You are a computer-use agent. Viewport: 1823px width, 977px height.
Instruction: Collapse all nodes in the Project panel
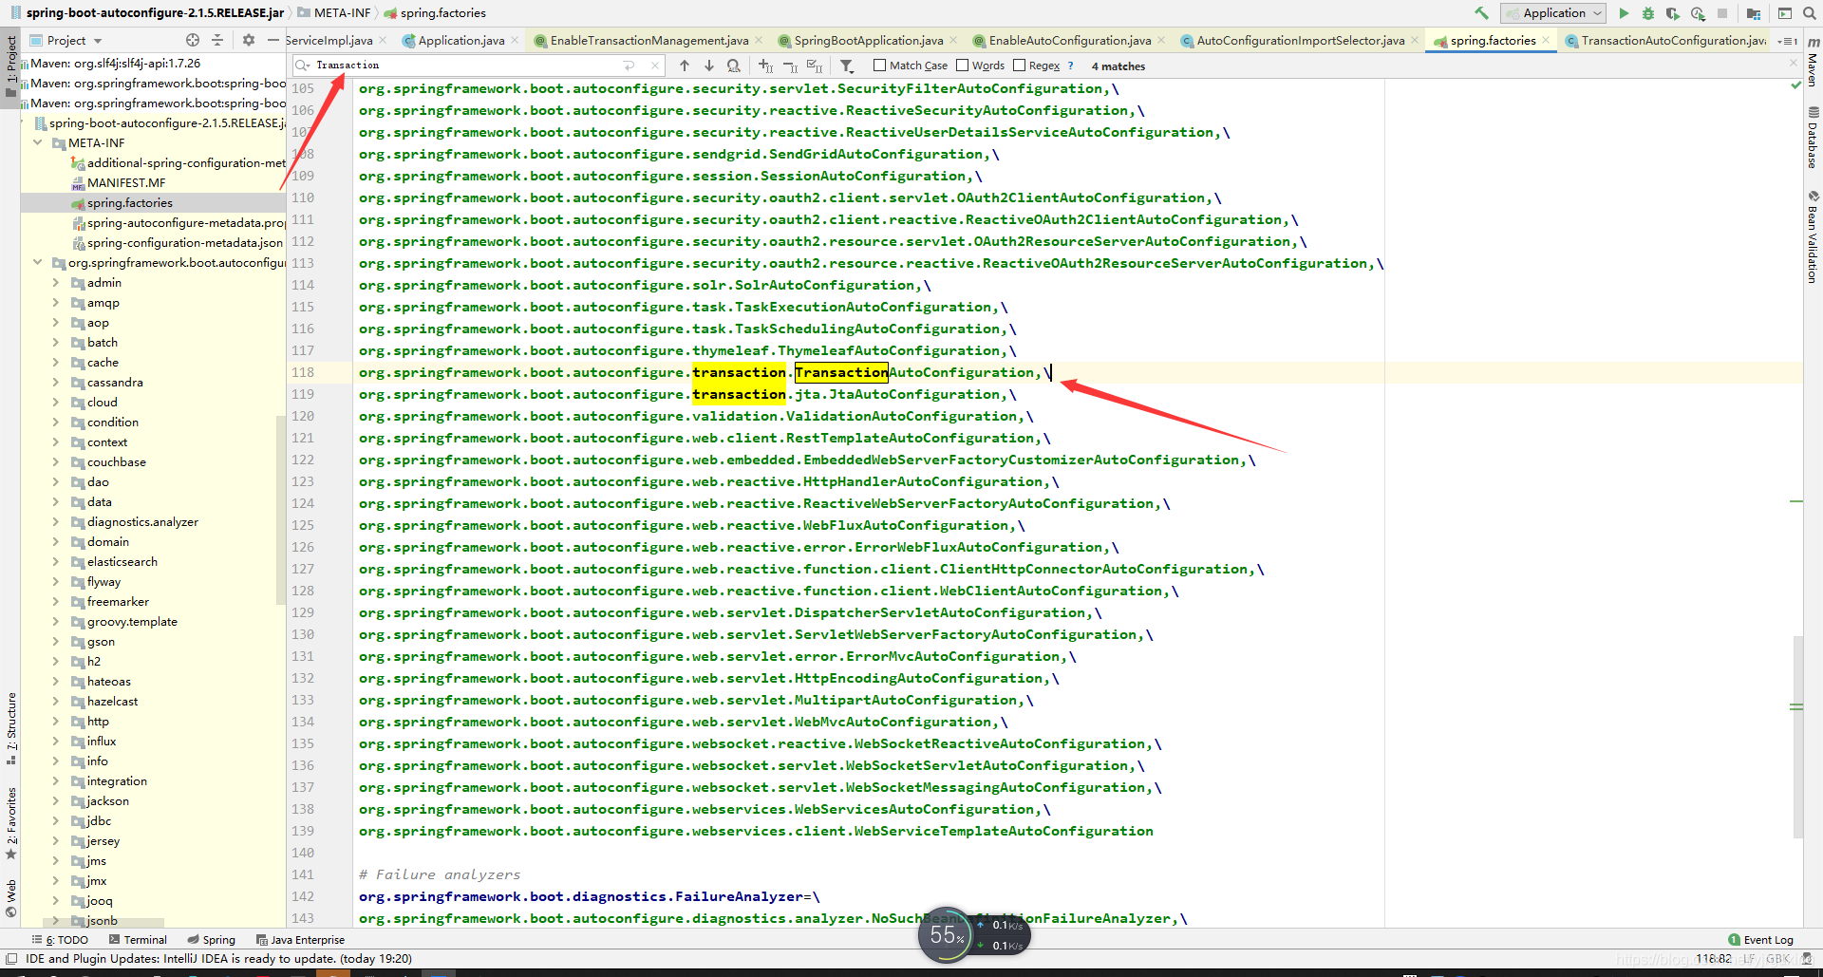[x=217, y=40]
